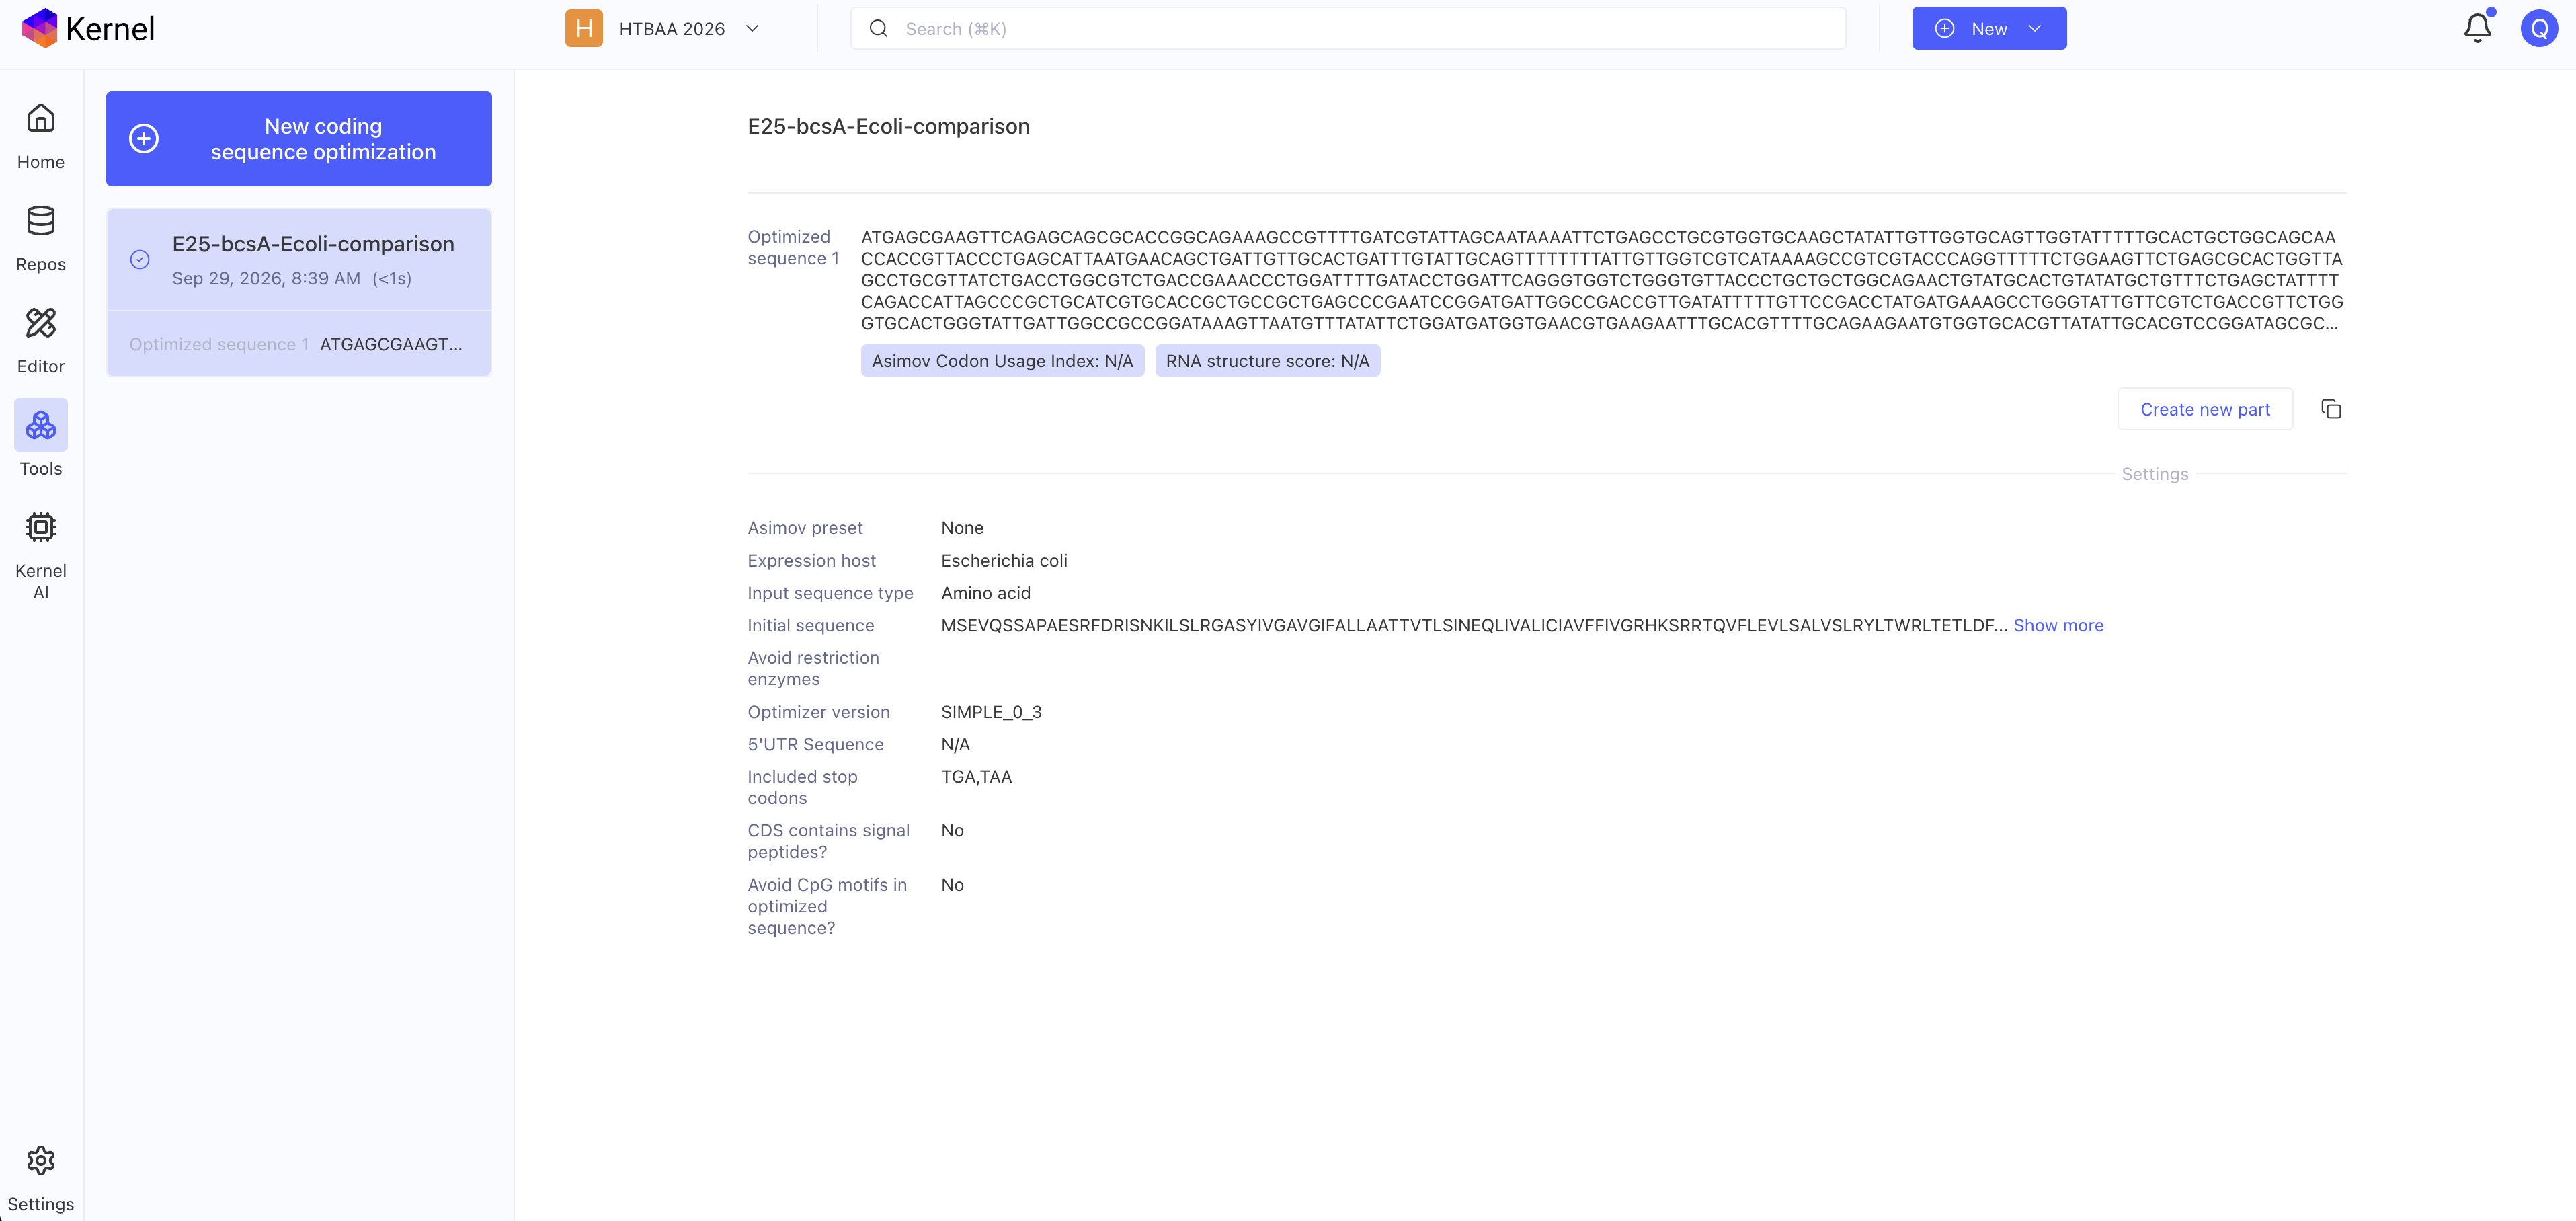Click Optimized sequence 1 preview row
The width and height of the screenshot is (2576, 1221).
299,344
